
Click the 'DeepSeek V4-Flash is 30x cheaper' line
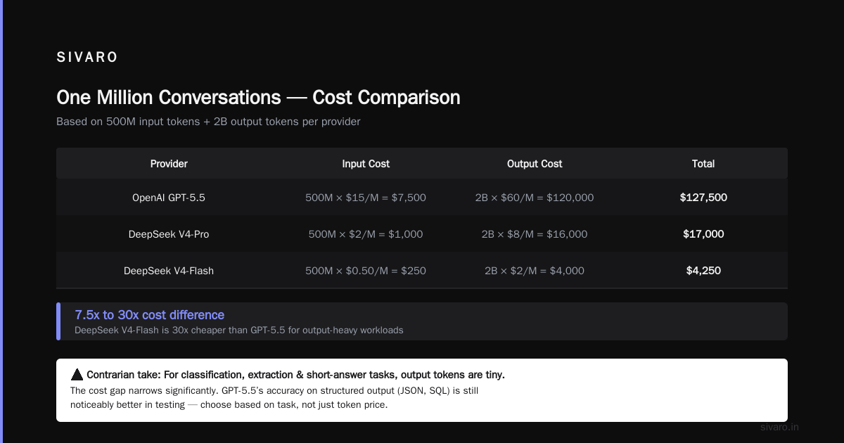point(239,330)
